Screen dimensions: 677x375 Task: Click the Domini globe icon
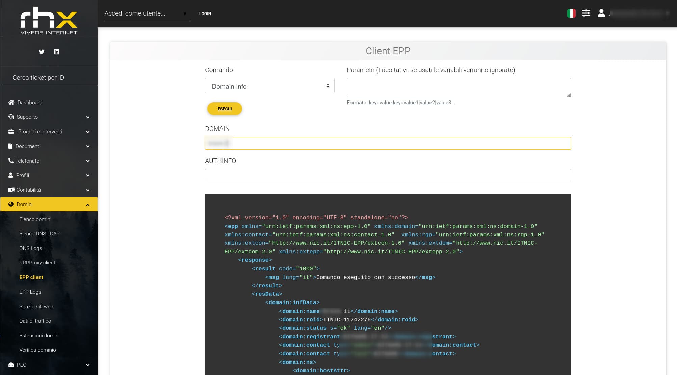(11, 204)
